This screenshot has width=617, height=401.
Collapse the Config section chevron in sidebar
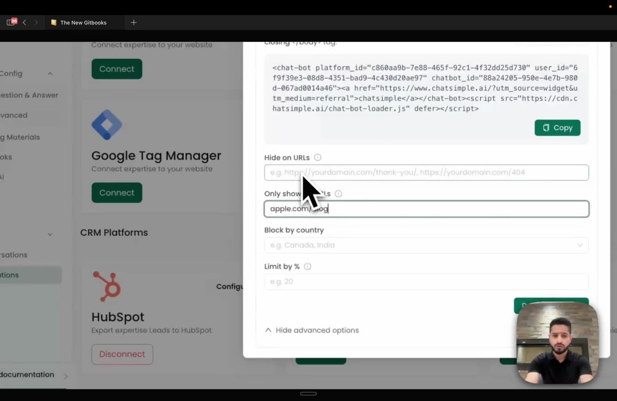(50, 74)
